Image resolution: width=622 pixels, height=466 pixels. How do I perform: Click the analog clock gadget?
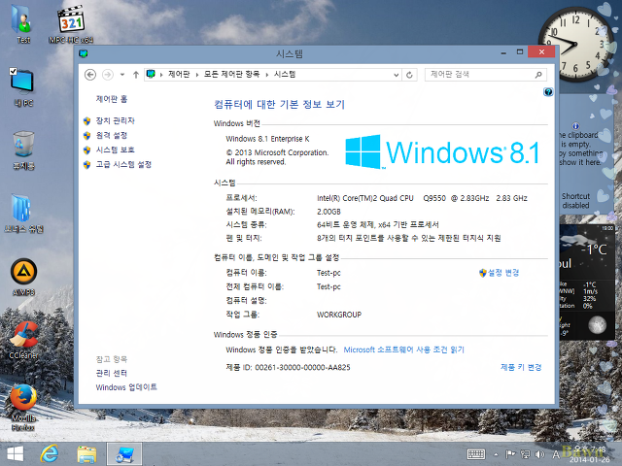(x=575, y=45)
